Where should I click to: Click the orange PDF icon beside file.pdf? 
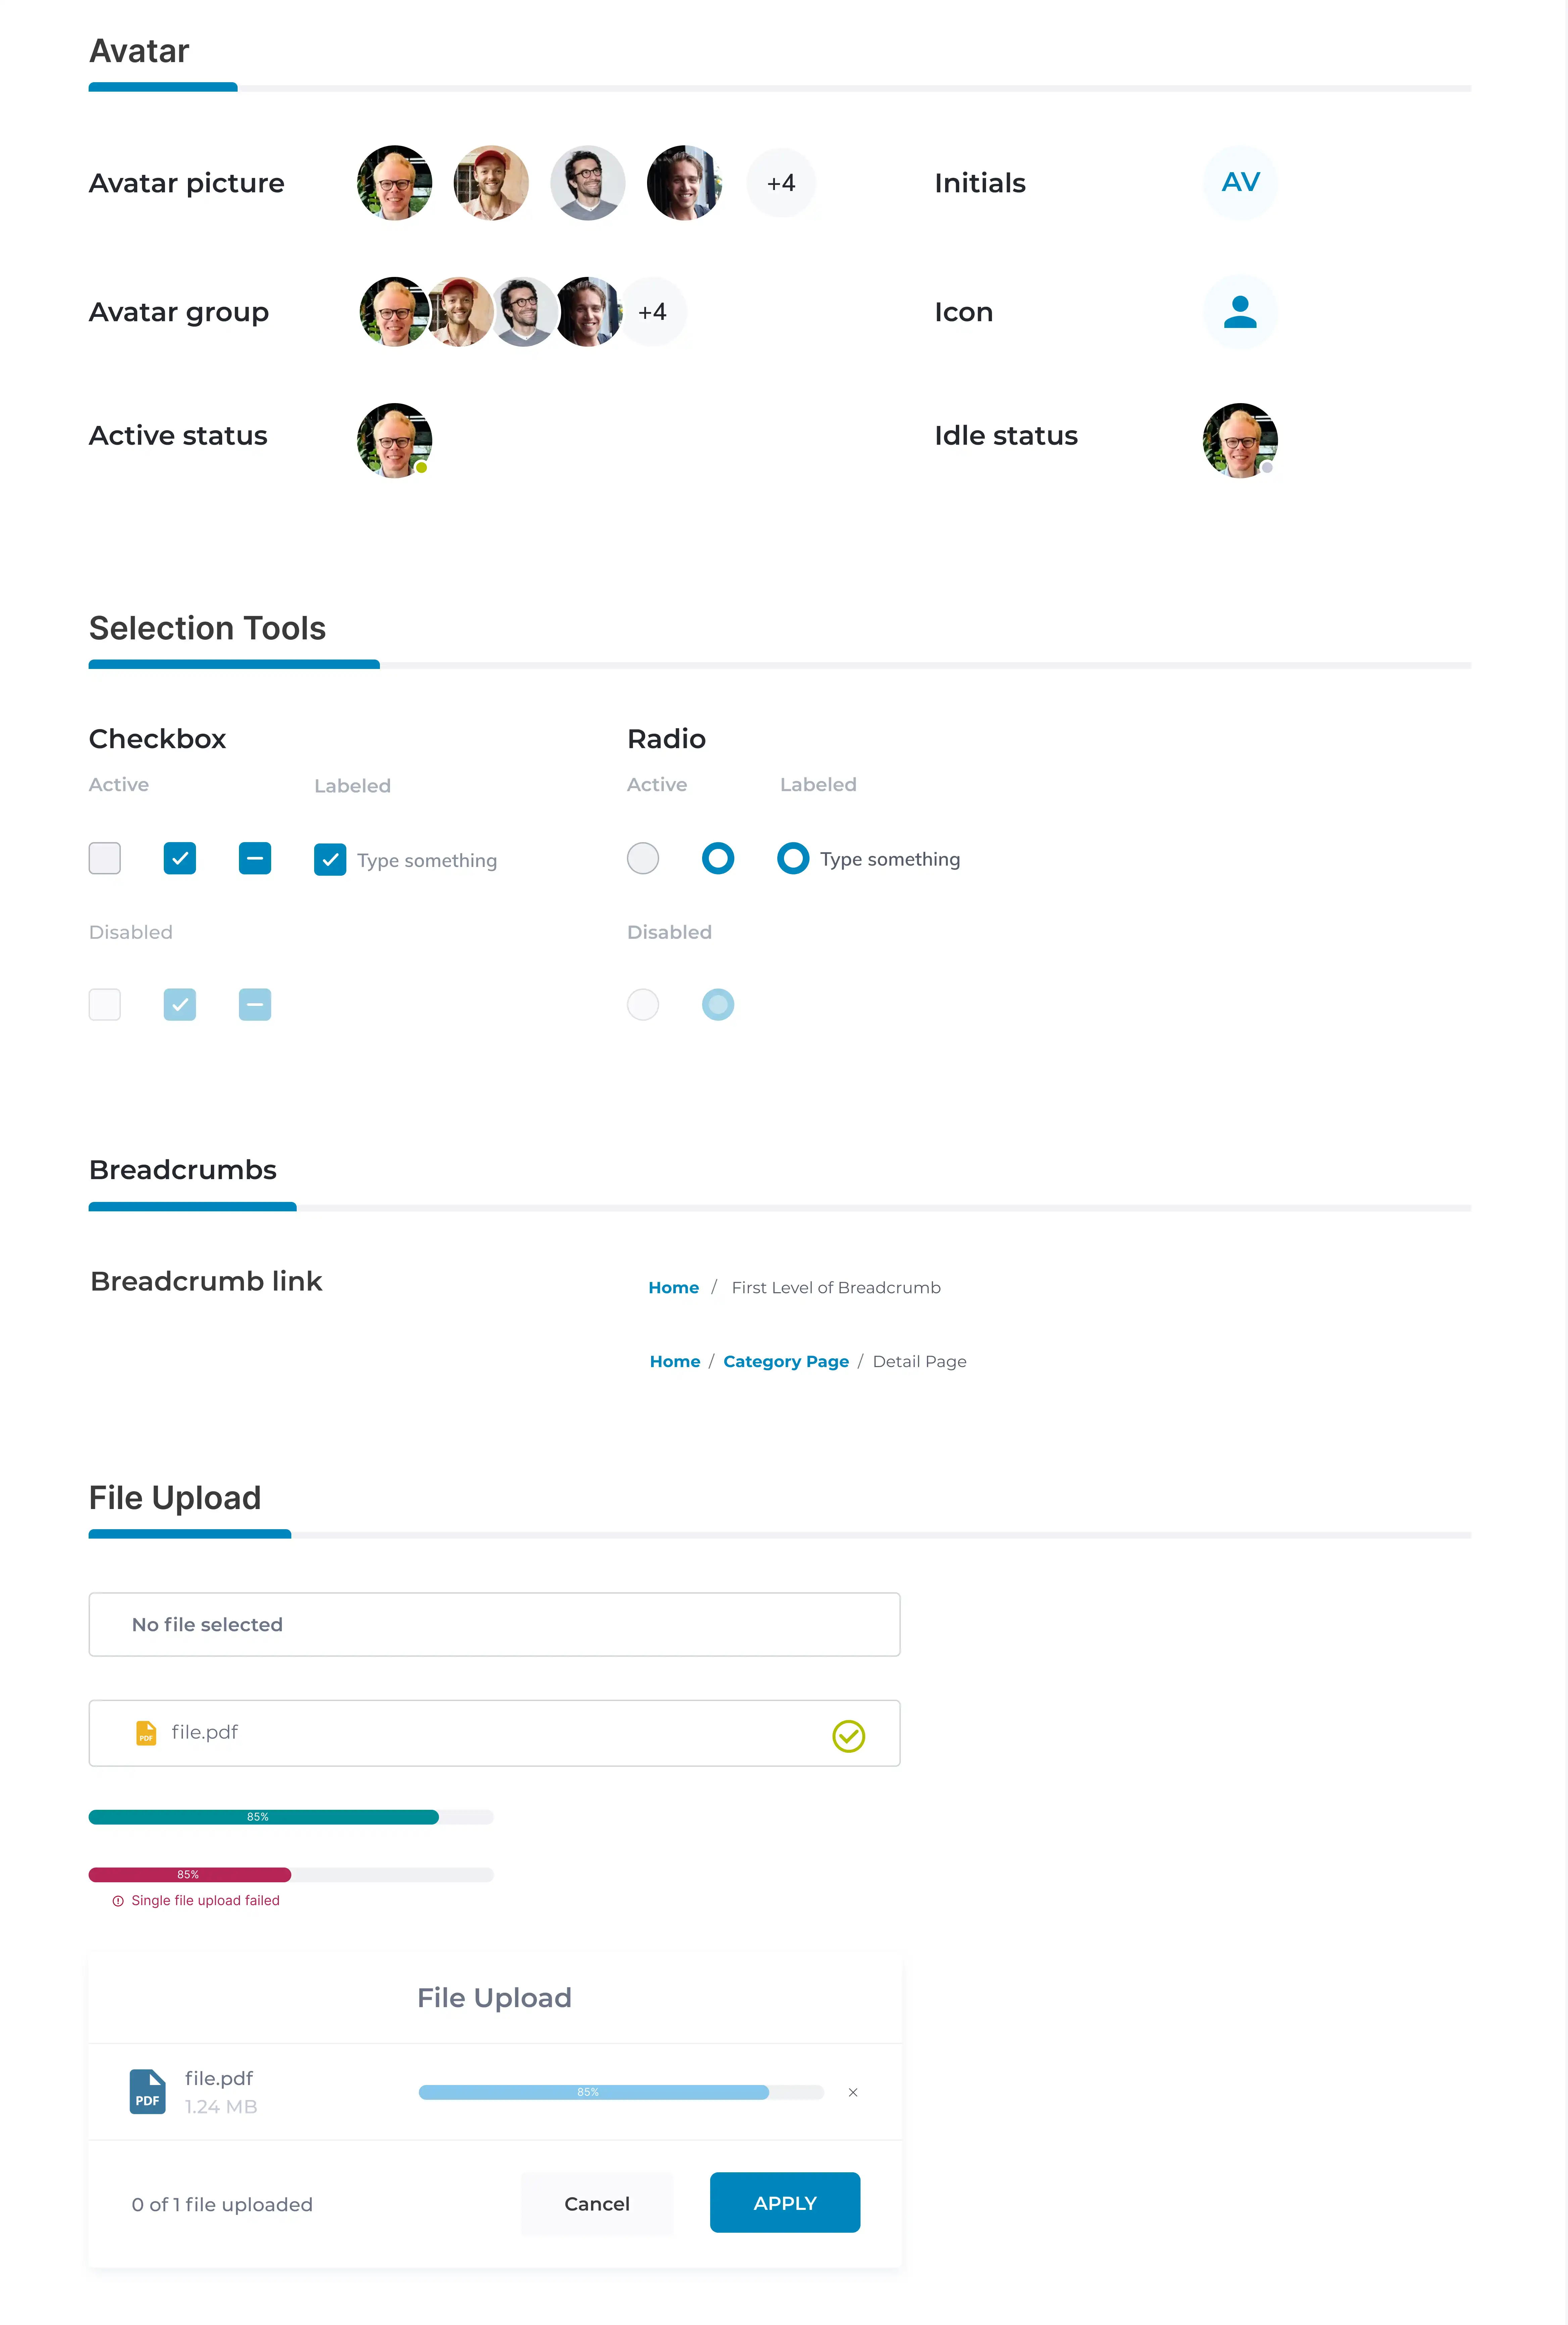pyautogui.click(x=146, y=1732)
